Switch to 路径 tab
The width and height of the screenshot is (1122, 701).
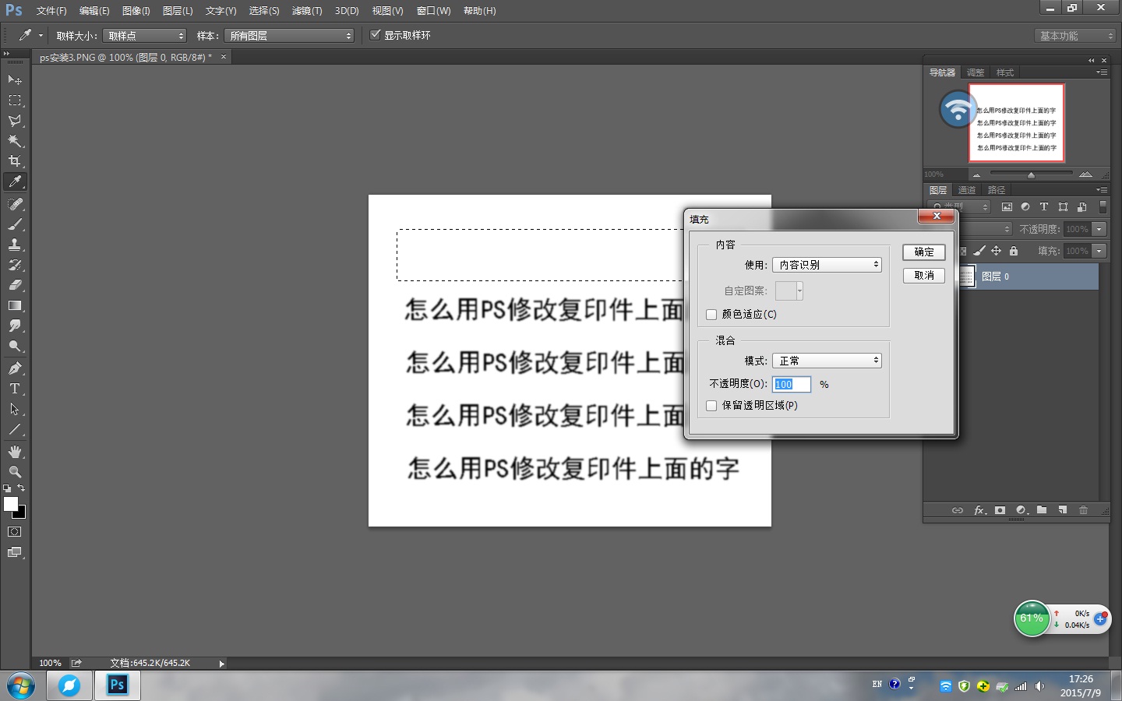pyautogui.click(x=997, y=190)
